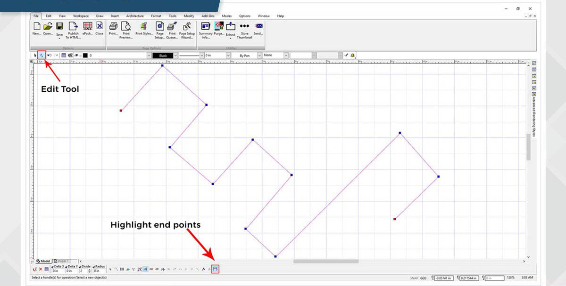Screen dimensions: 566x286
Task: Select the Edit Tool in property toolbar
Action: [42, 55]
